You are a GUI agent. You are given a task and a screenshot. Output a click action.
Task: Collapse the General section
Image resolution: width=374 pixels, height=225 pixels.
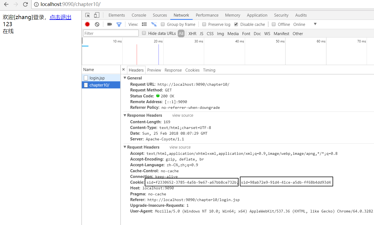[x=125, y=78]
